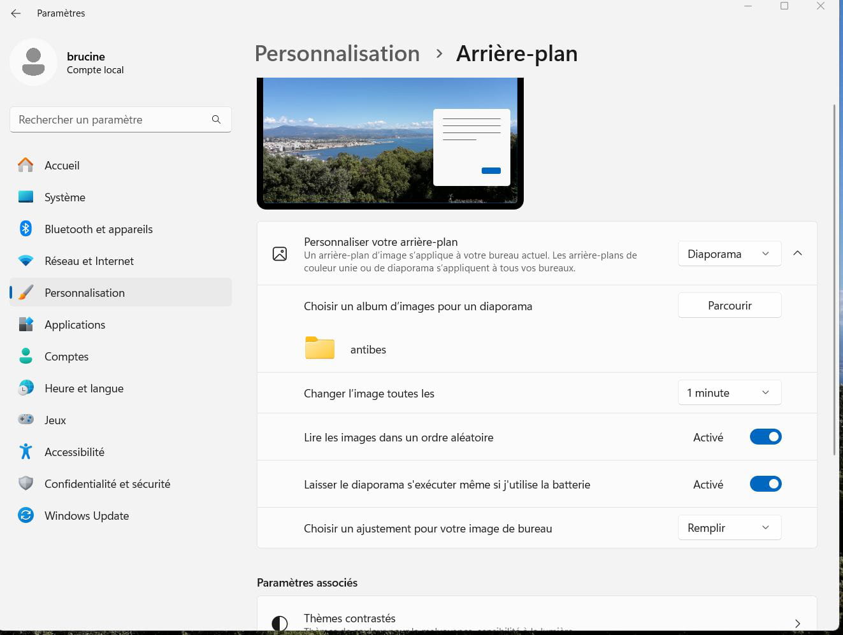Click the Personnalisation breadcrumb link
The image size is (843, 635).
337,54
